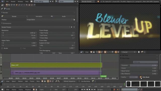Adjust the Threshold slider
The height and width of the screenshot is (91, 161).
point(139,65)
